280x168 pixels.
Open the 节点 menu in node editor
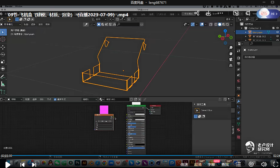pyautogui.click(x=49, y=99)
